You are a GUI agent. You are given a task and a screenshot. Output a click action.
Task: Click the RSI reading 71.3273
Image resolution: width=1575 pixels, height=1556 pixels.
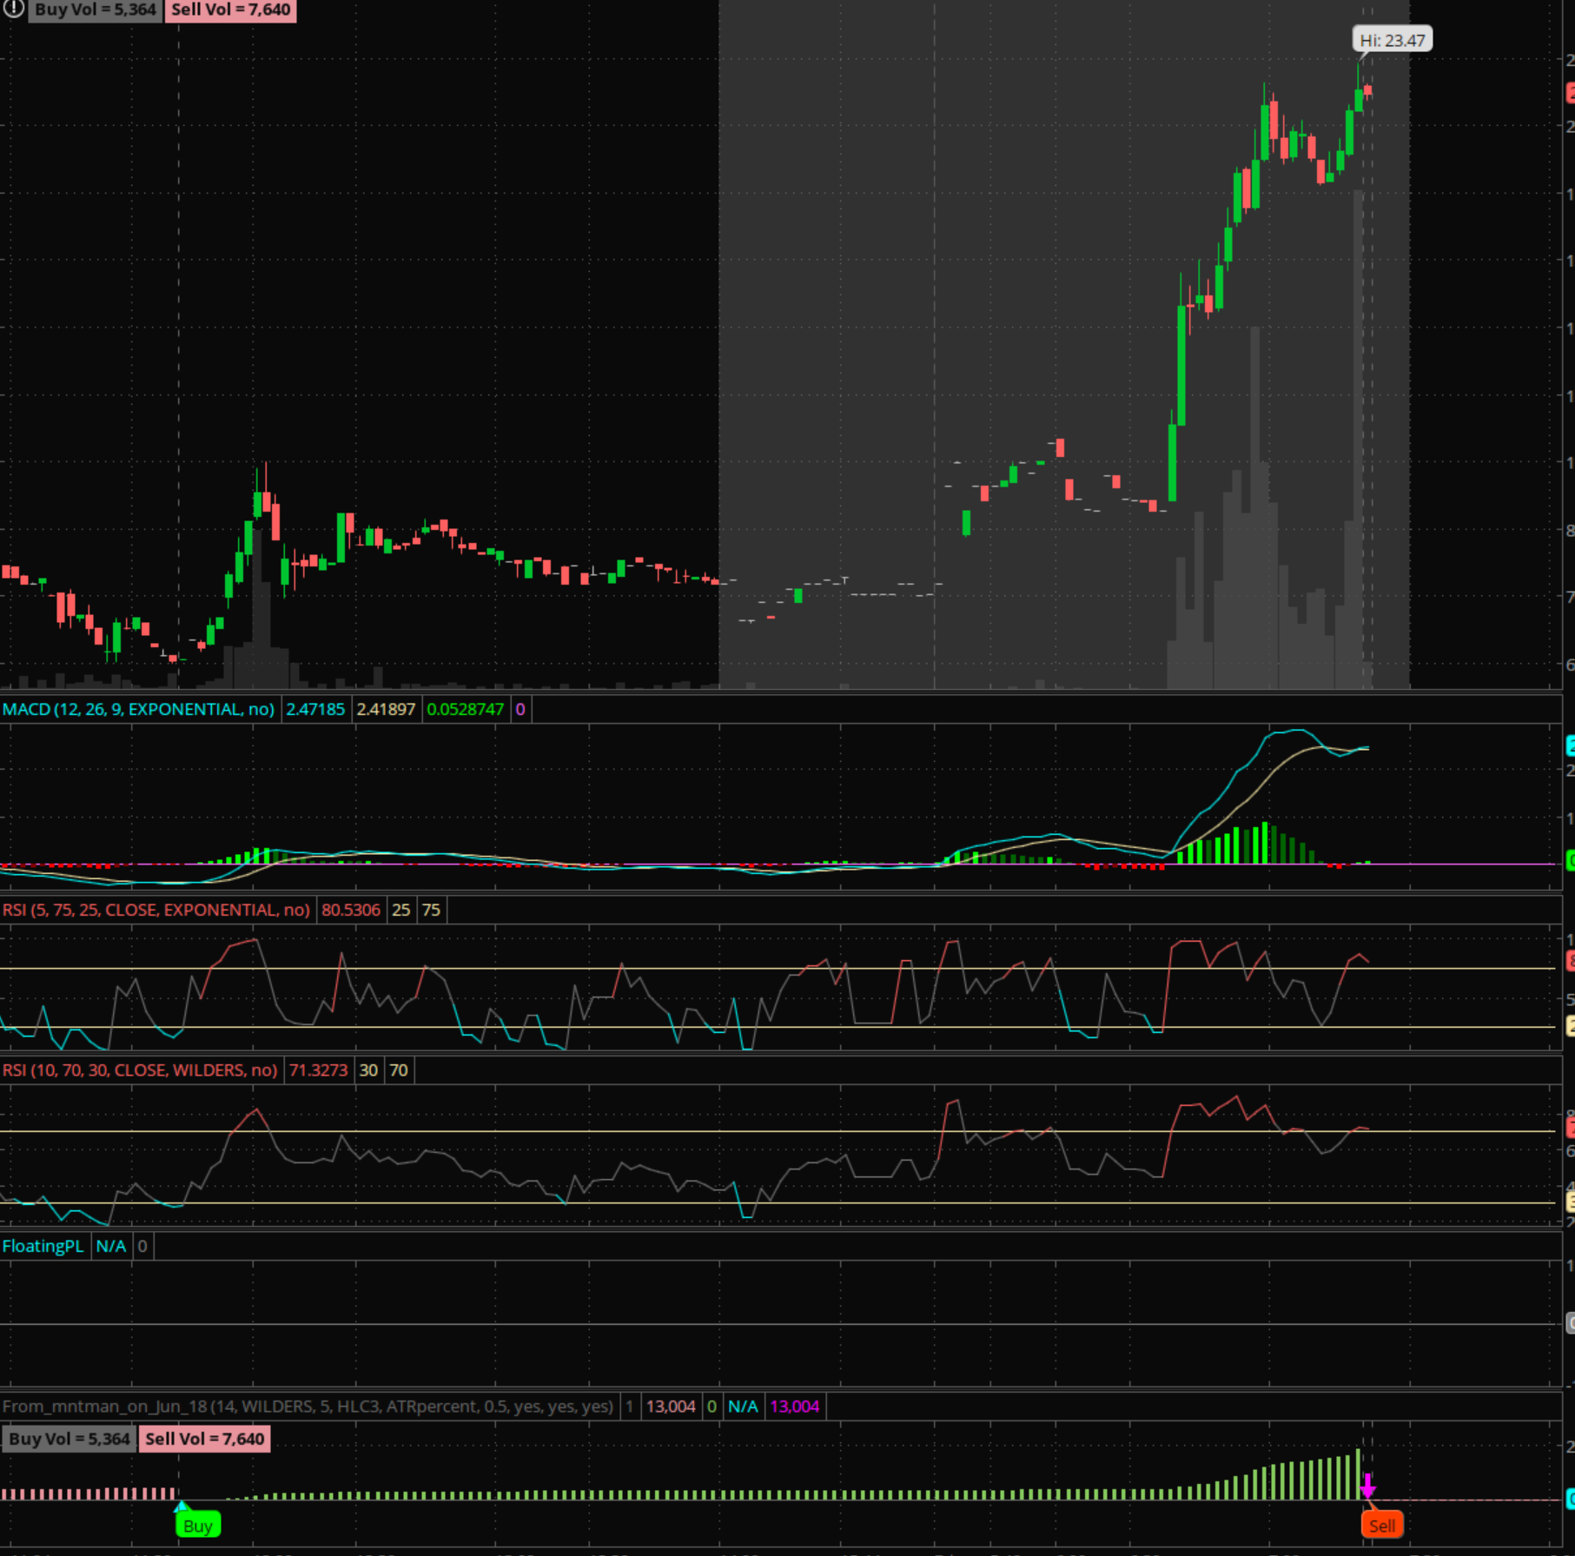click(x=318, y=1069)
